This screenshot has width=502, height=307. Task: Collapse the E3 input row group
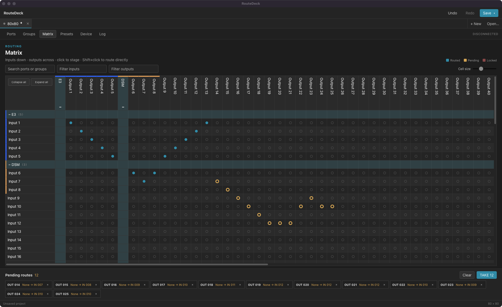coord(10,114)
